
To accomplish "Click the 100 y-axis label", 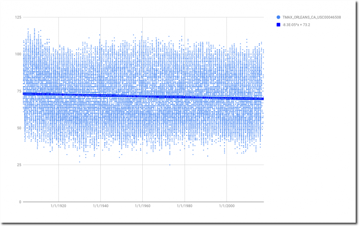I will point(18,54).
